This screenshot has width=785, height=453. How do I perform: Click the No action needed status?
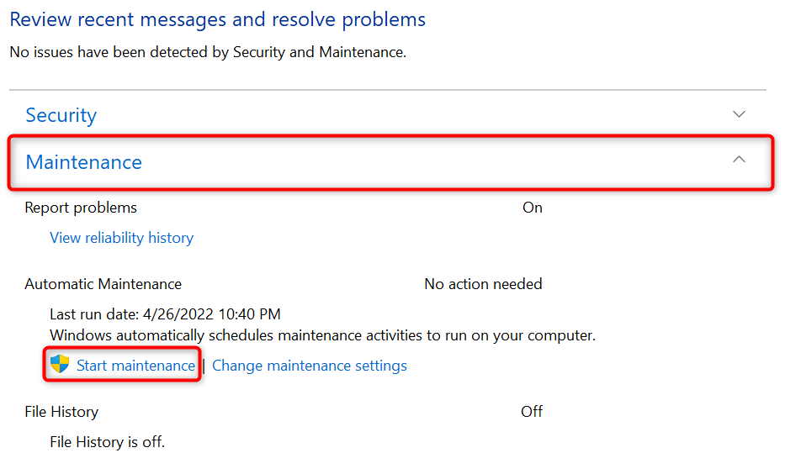(483, 284)
